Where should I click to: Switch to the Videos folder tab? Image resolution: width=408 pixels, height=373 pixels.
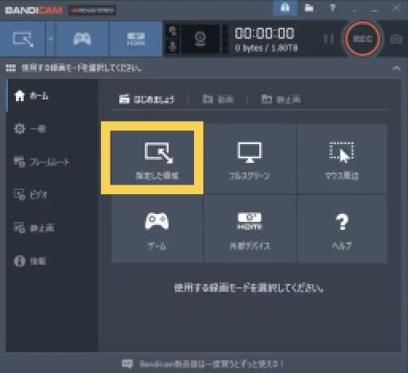218,99
